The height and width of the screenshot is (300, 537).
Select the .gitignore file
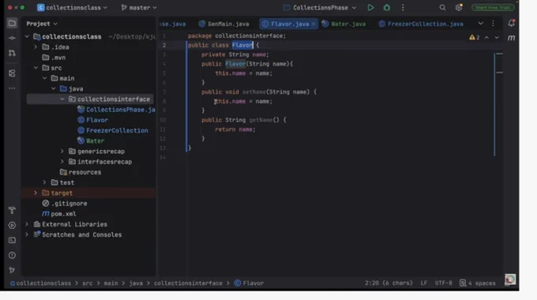(65, 204)
